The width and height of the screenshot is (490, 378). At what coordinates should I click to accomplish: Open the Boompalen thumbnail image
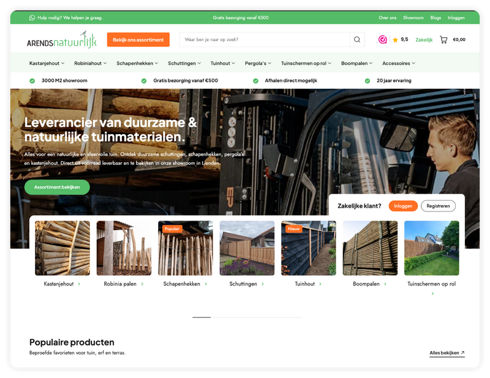click(371, 248)
